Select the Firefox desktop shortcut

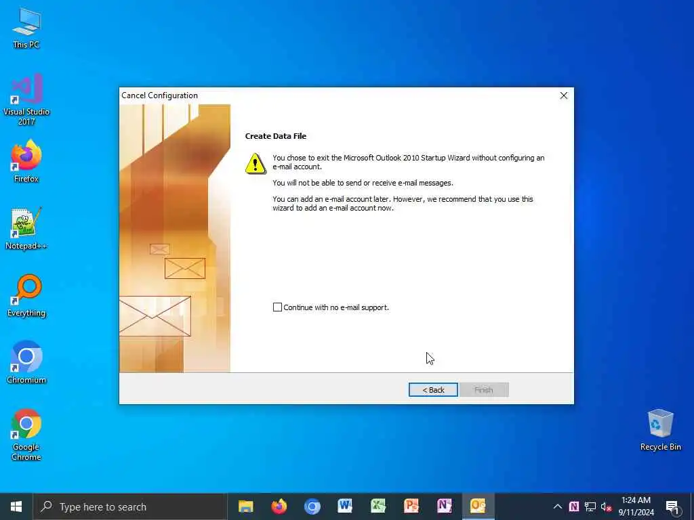tap(26, 161)
